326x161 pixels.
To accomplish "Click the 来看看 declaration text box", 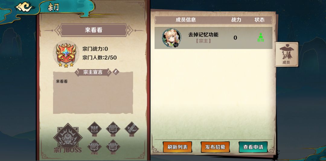I will click(93, 93).
